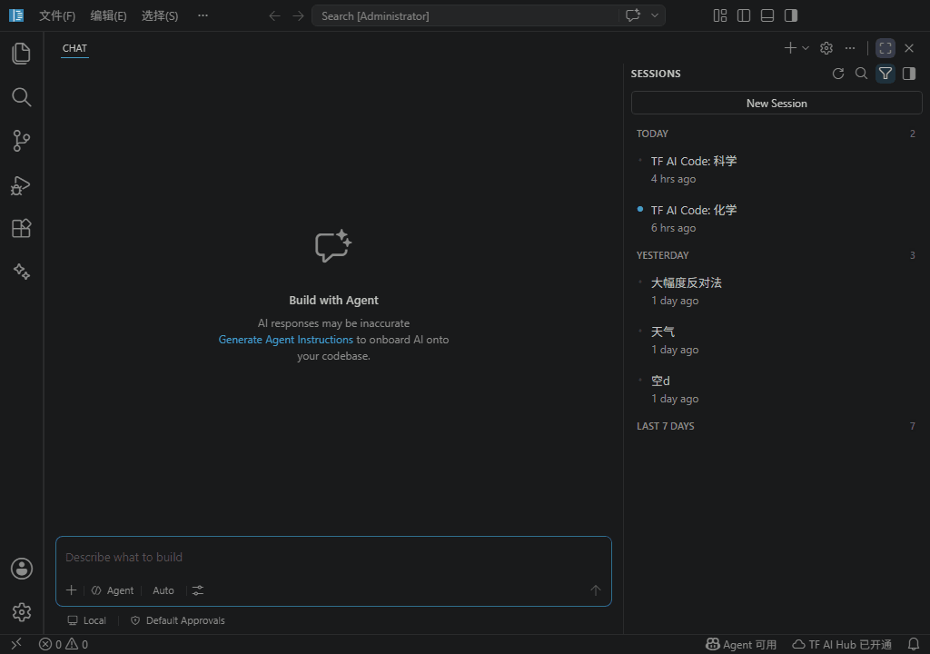Add context with the plus icon
Screen dimensions: 930x654
click(x=71, y=590)
